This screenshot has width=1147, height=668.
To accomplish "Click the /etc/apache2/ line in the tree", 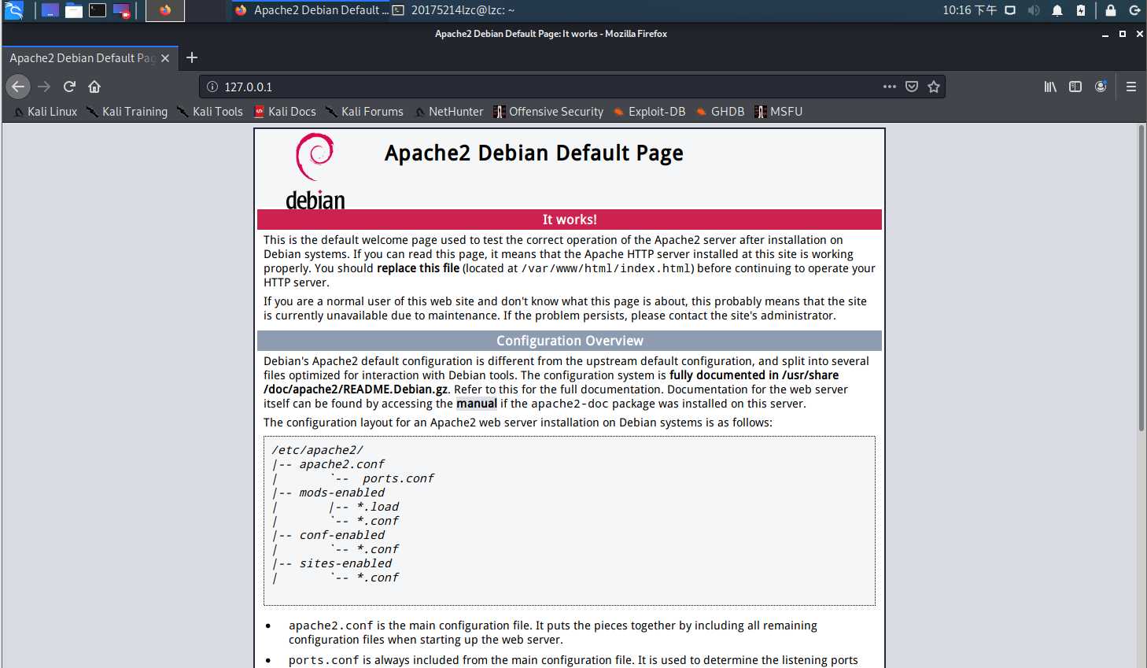I will (318, 450).
